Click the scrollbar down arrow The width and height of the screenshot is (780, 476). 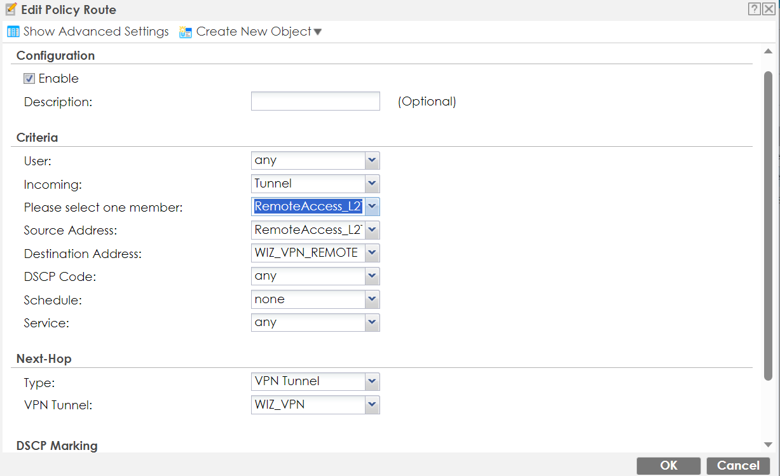(x=769, y=445)
